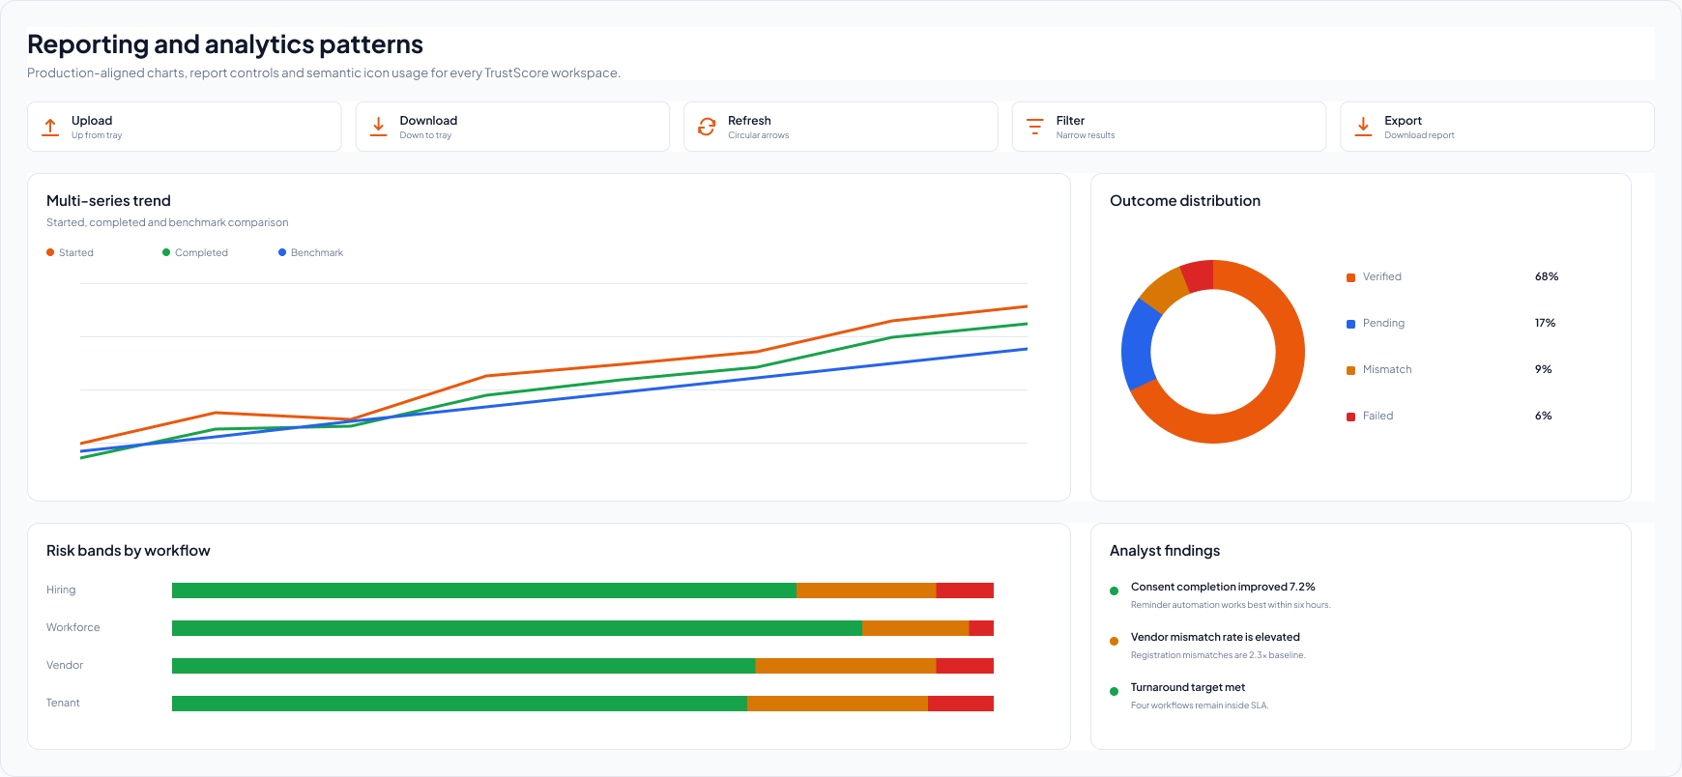The width and height of the screenshot is (1682, 777).
Task: Open 'Vendor mismatch rate is elevated' finding
Action: 1215,637
